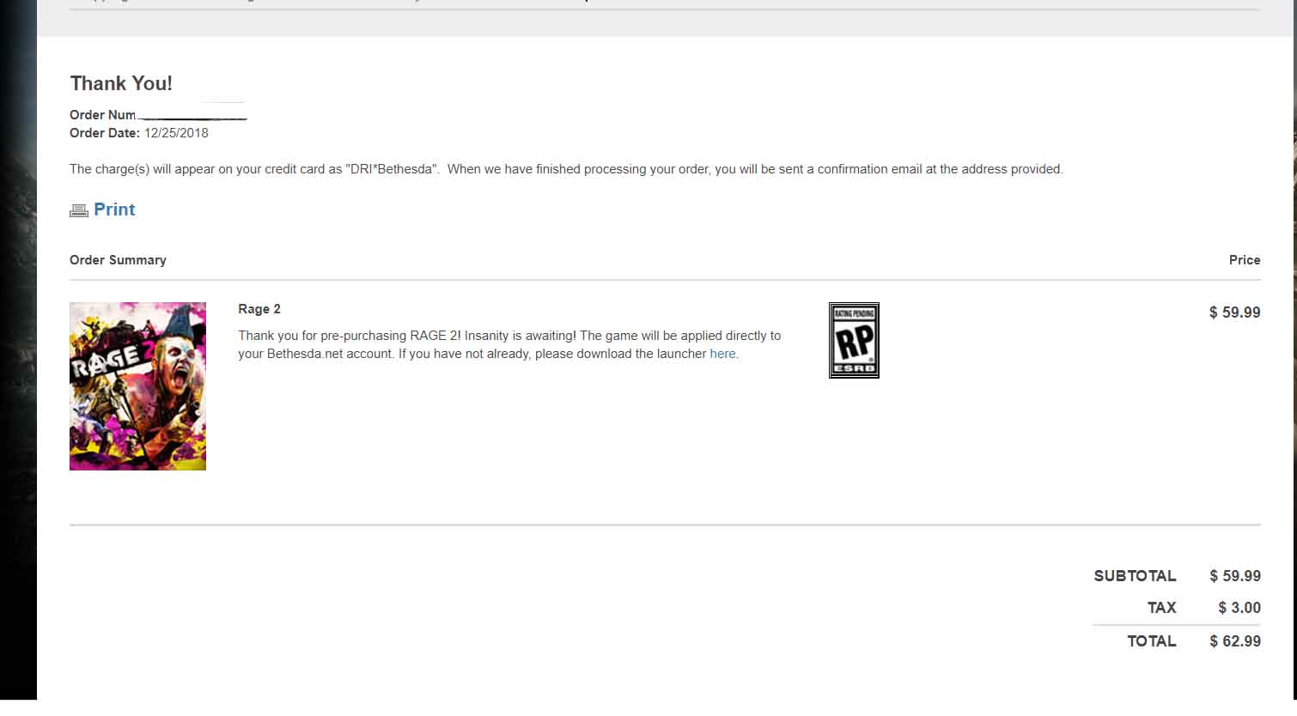The image size is (1297, 716).
Task: Click the Order Number label
Action: pyautogui.click(x=103, y=115)
